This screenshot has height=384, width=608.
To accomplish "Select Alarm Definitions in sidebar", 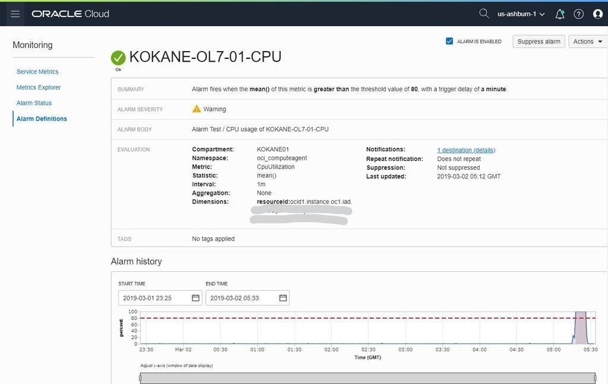I will 42,119.
